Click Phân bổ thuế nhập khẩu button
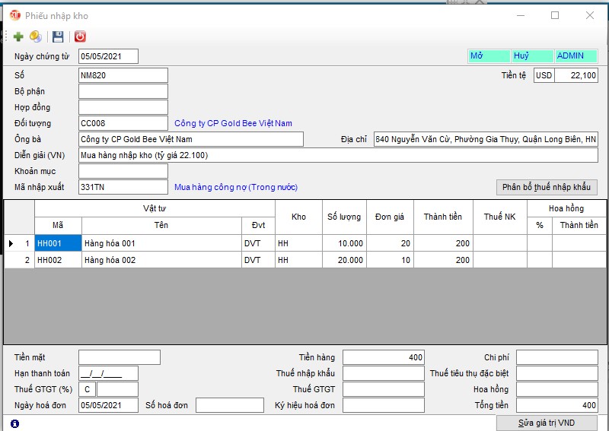609x431 pixels. pos(547,187)
